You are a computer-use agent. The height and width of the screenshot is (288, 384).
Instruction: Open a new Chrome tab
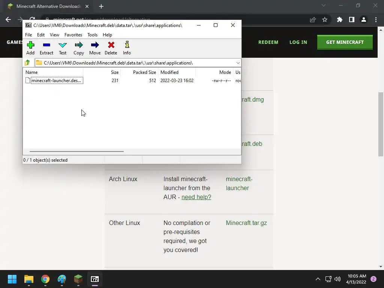[x=101, y=6]
